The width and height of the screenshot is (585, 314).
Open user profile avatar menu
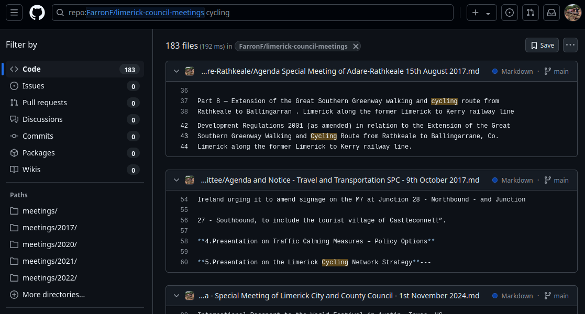point(572,13)
